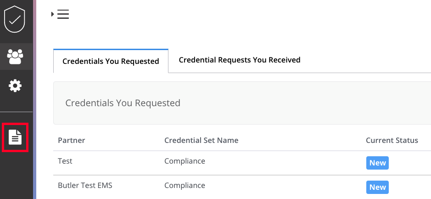Expand sidebar using small arrow beside hamburger
The image size is (431, 199).
coord(52,14)
